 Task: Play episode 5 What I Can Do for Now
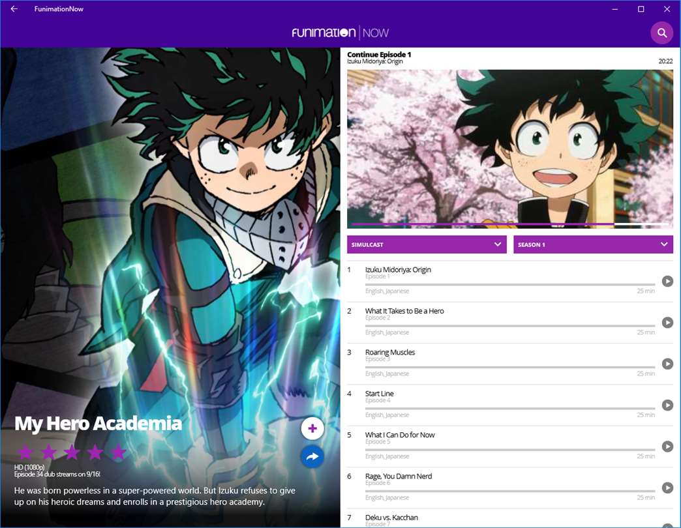(x=667, y=446)
